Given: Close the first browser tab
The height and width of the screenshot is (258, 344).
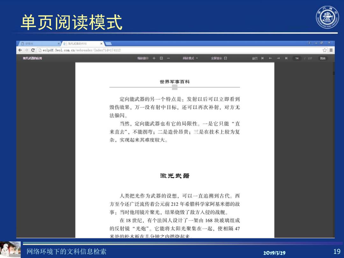Looking at the screenshot, I should coord(59,44).
